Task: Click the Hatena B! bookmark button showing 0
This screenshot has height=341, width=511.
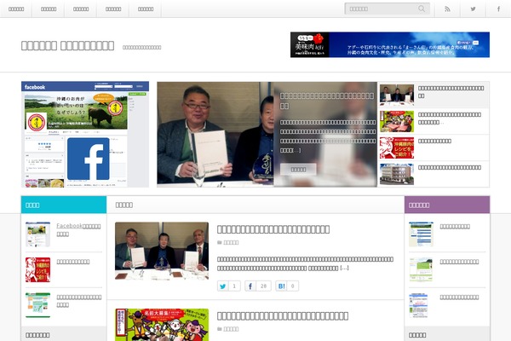Action: [x=287, y=286]
